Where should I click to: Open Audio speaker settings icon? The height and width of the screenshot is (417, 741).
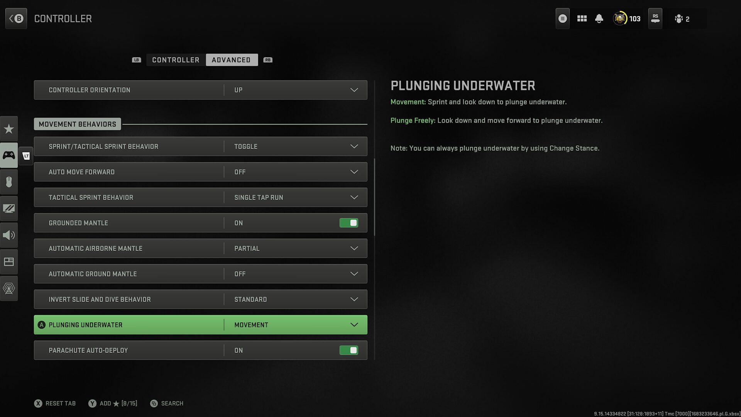point(9,235)
